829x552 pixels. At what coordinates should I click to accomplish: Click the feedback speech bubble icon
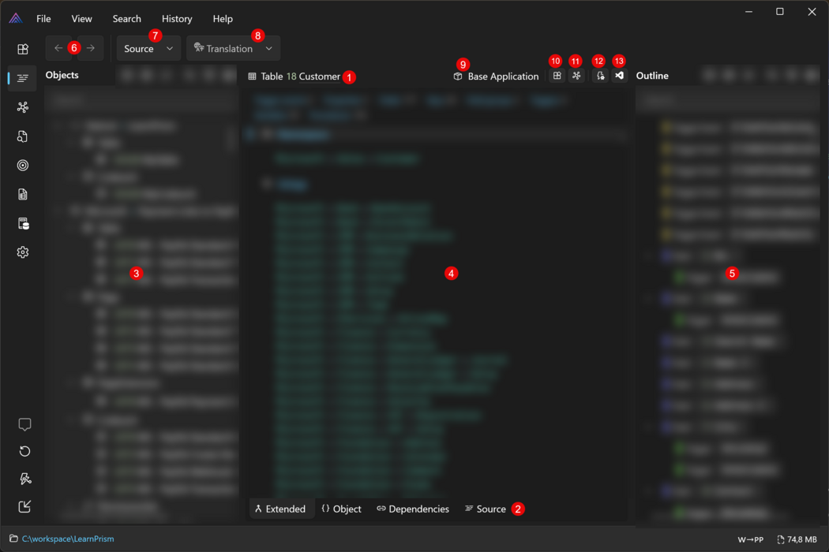coord(24,424)
